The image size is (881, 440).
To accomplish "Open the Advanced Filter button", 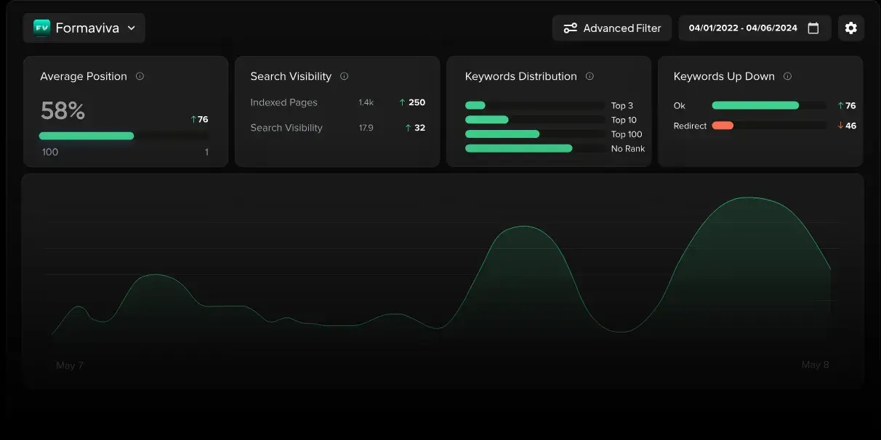I will click(x=612, y=28).
